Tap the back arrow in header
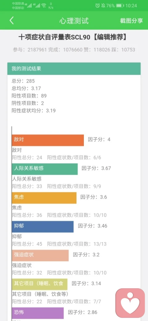 click(12, 21)
